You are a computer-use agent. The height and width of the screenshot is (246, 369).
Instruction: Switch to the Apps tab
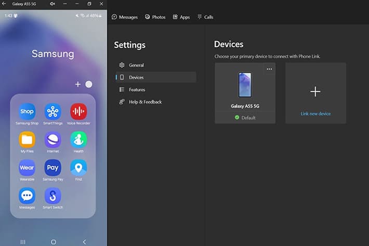181,17
